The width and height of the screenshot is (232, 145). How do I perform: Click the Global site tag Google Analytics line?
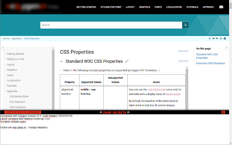pos(24,127)
